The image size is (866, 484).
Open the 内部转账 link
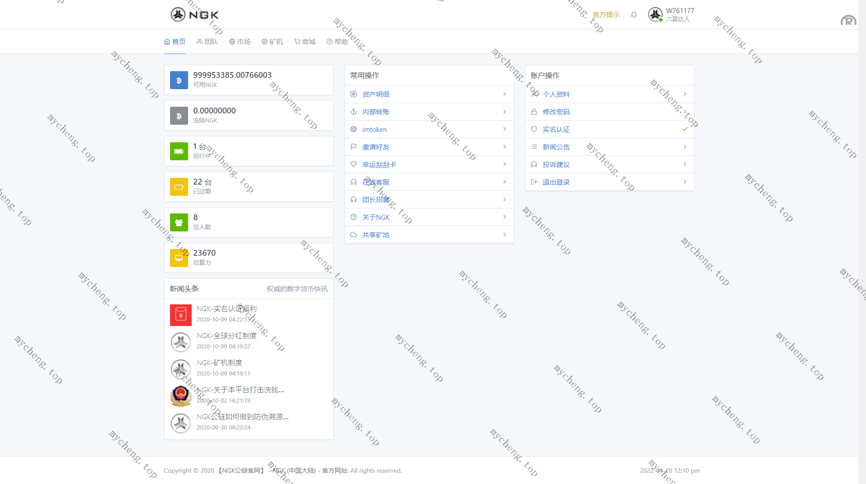pyautogui.click(x=375, y=112)
